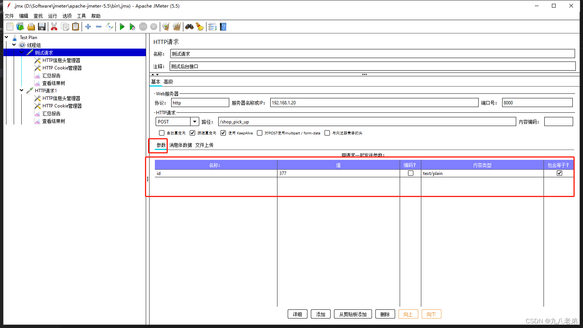Screen dimensions: 583x328
Task: Select the 线程组 thread group node
Action: (x=34, y=45)
